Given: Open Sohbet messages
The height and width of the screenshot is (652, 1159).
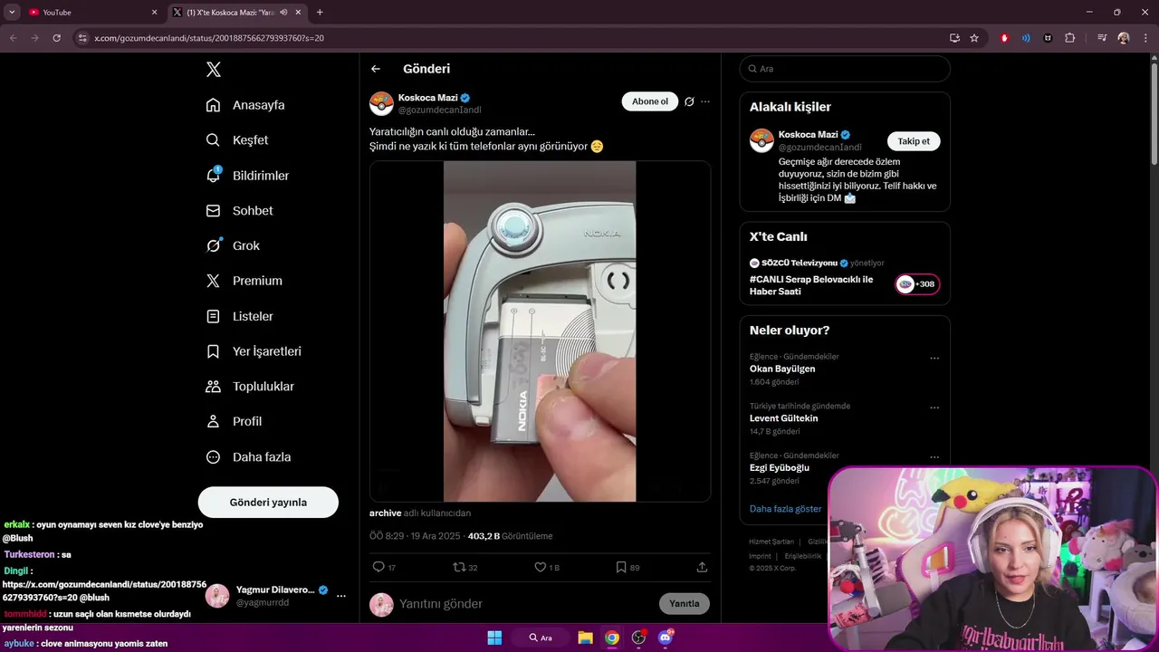Looking at the screenshot, I should [239, 210].
